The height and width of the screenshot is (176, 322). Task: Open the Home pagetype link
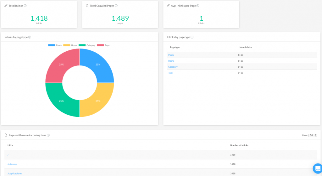pyautogui.click(x=171, y=61)
